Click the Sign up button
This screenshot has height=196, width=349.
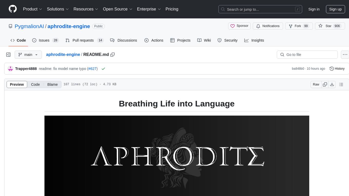(x=335, y=9)
